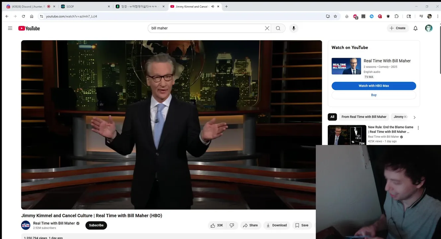Reload the page with the refresh icon

[23, 16]
